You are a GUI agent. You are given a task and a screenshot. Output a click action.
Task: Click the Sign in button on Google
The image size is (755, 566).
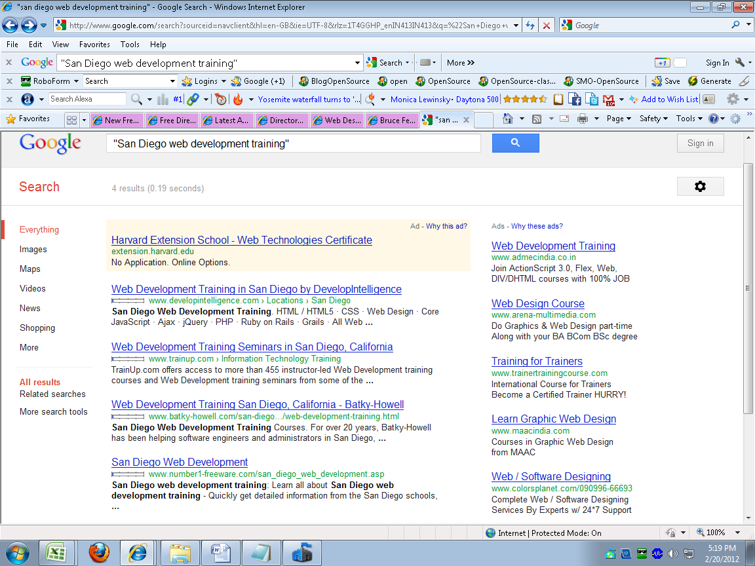pos(700,143)
